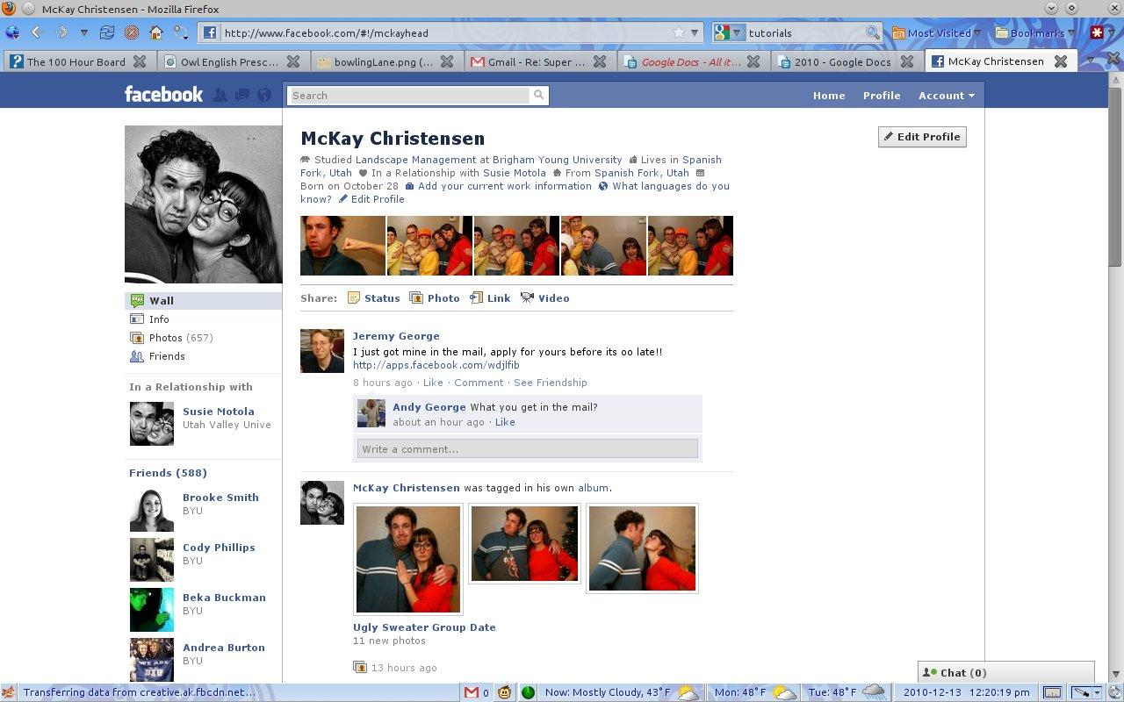Click the Gmail notifier icon in status bar
The image size is (1124, 702).
click(x=474, y=692)
